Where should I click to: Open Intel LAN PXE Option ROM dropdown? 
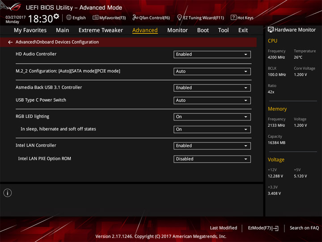coord(212,159)
